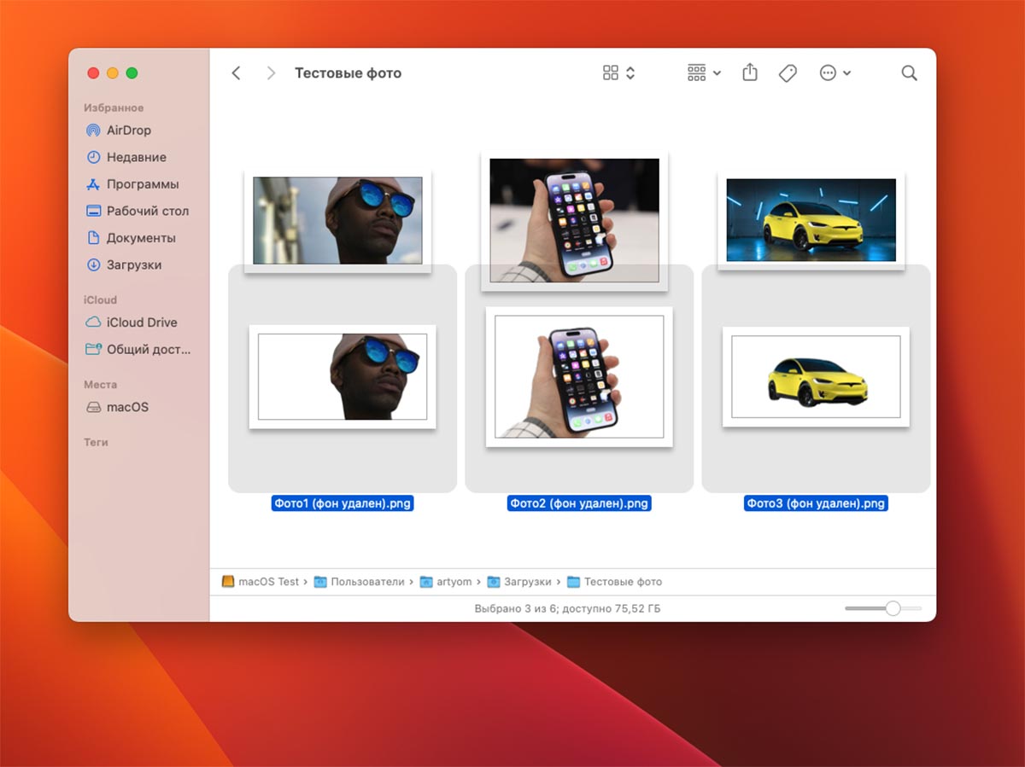
Task: Open the view mode up-down arrows
Action: (x=630, y=73)
